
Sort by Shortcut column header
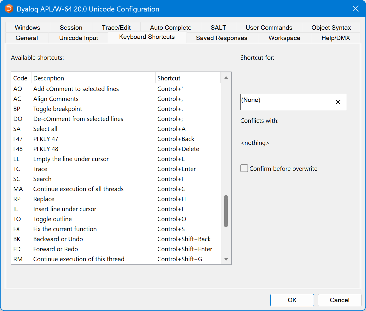[188, 78]
